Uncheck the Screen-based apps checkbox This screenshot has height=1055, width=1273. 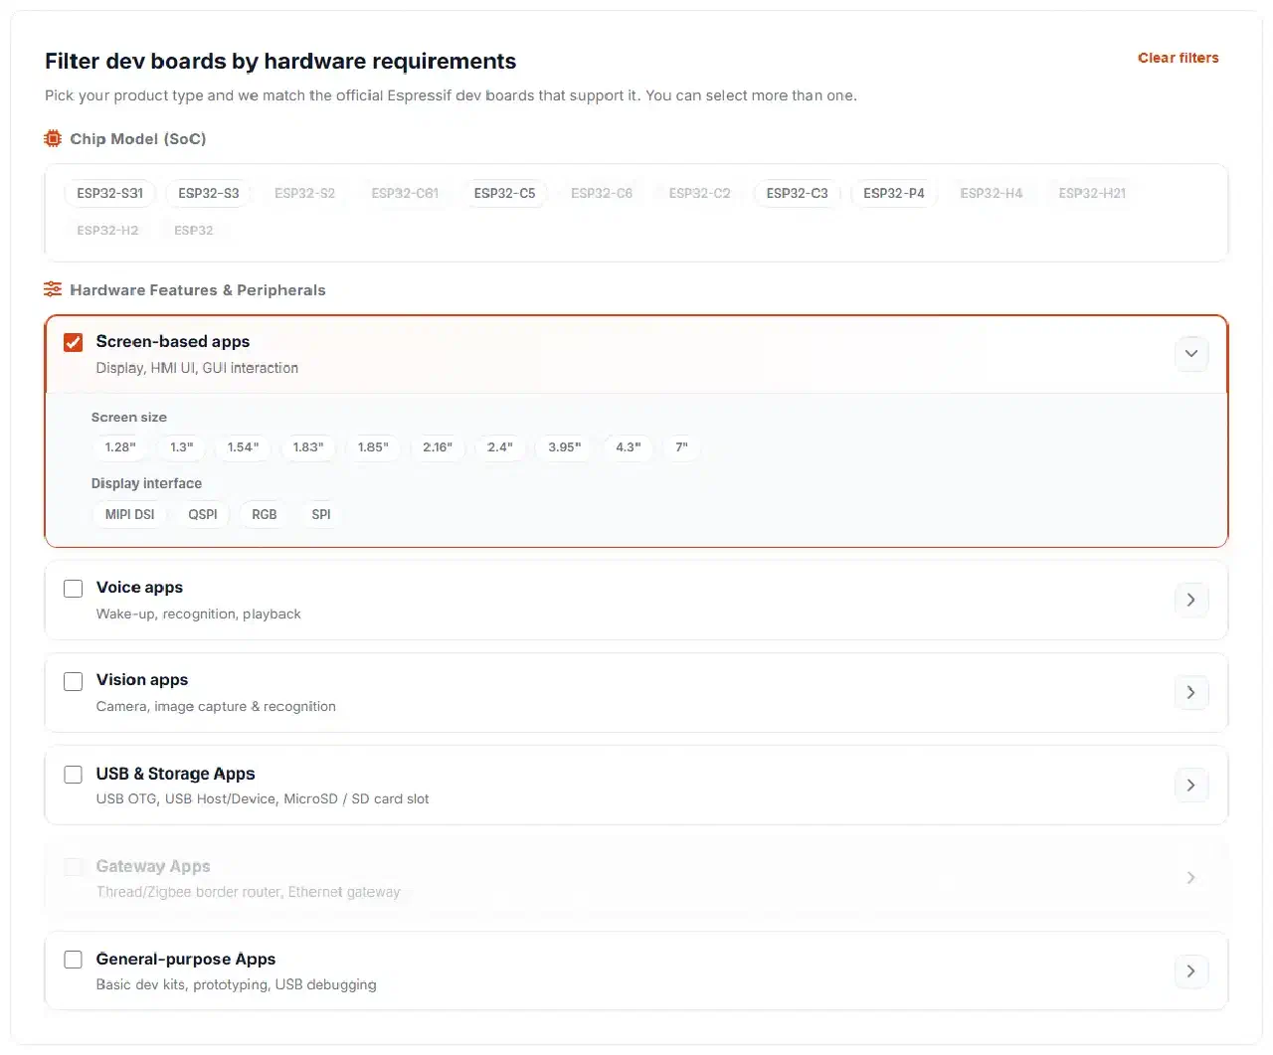(74, 343)
